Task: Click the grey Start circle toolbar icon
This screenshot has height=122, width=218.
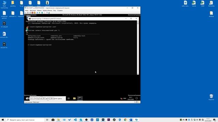Action: [x=28, y=13]
